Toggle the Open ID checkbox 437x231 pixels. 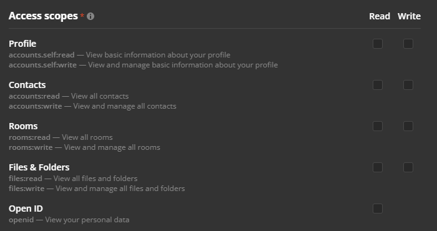378,209
